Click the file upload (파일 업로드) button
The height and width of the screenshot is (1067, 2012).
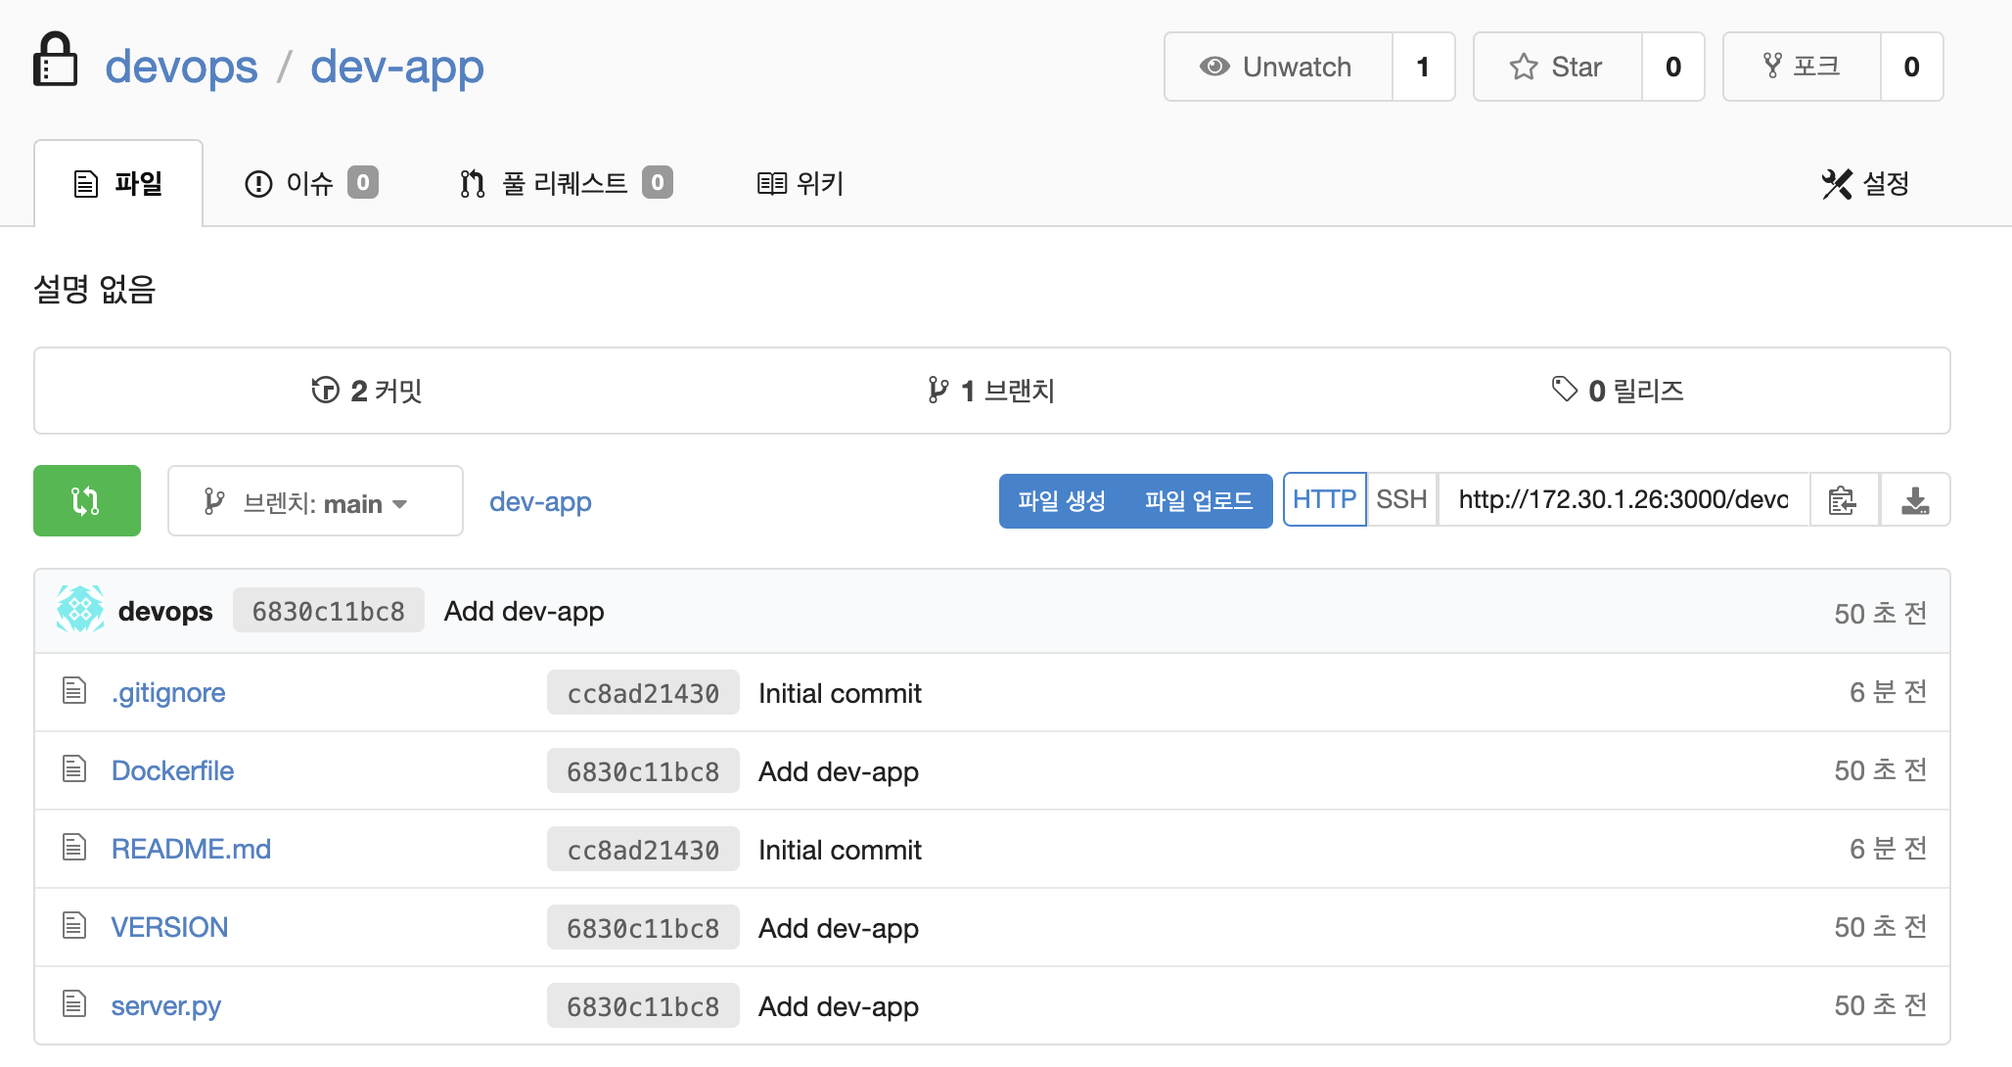(1199, 501)
